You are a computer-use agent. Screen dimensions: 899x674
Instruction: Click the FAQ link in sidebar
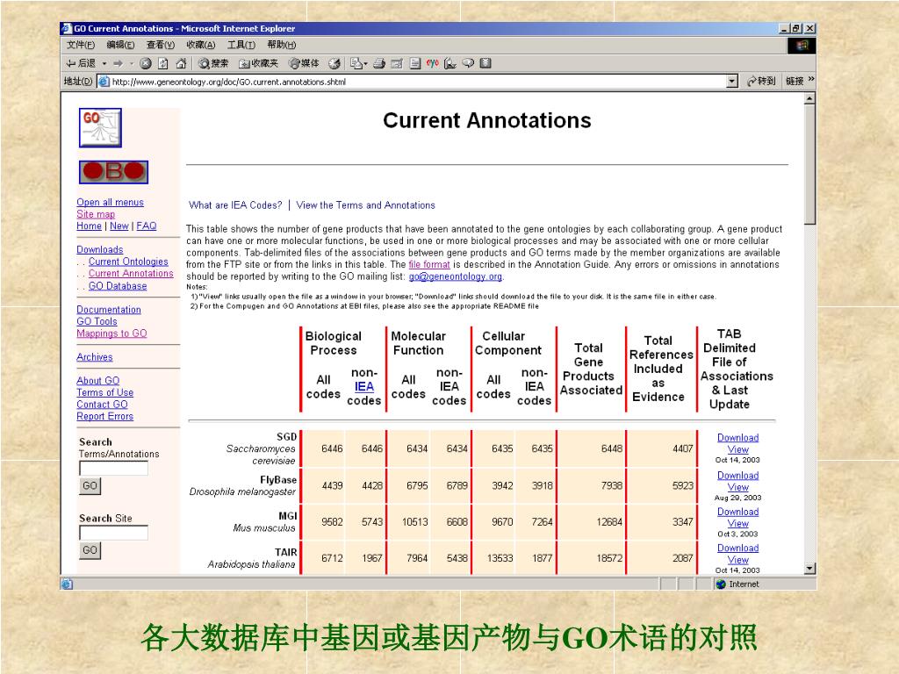coord(147,226)
